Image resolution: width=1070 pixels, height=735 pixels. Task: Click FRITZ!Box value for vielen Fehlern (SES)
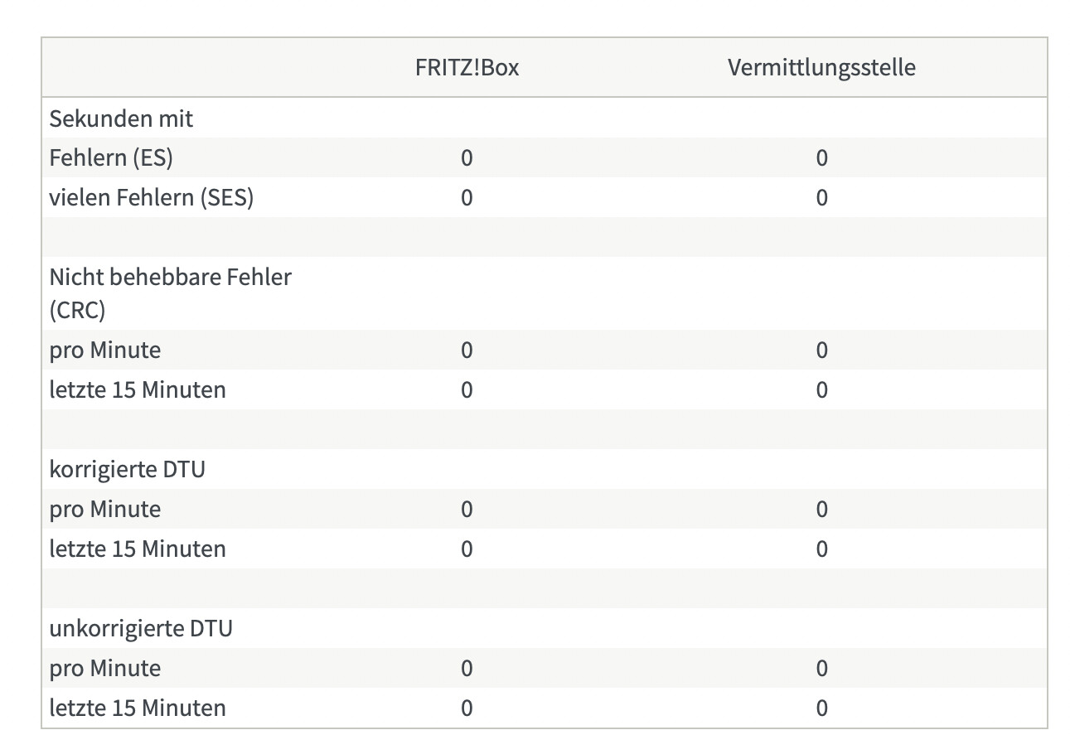tap(467, 197)
